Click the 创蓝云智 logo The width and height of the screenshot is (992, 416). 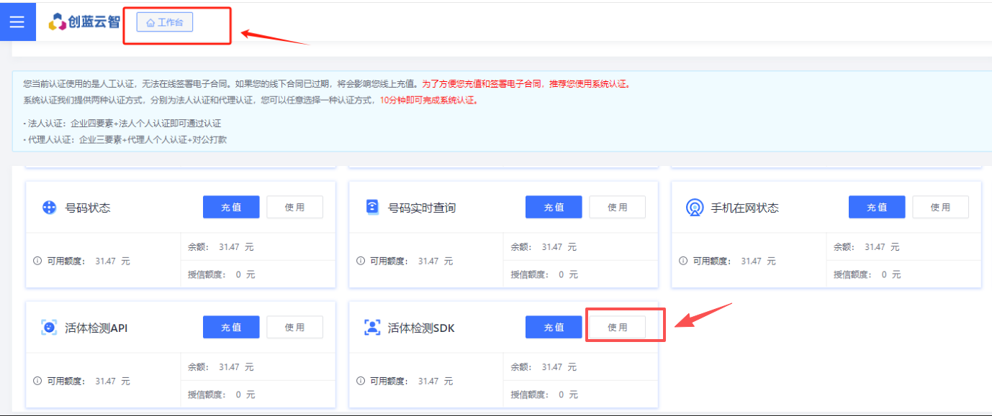pyautogui.click(x=84, y=22)
